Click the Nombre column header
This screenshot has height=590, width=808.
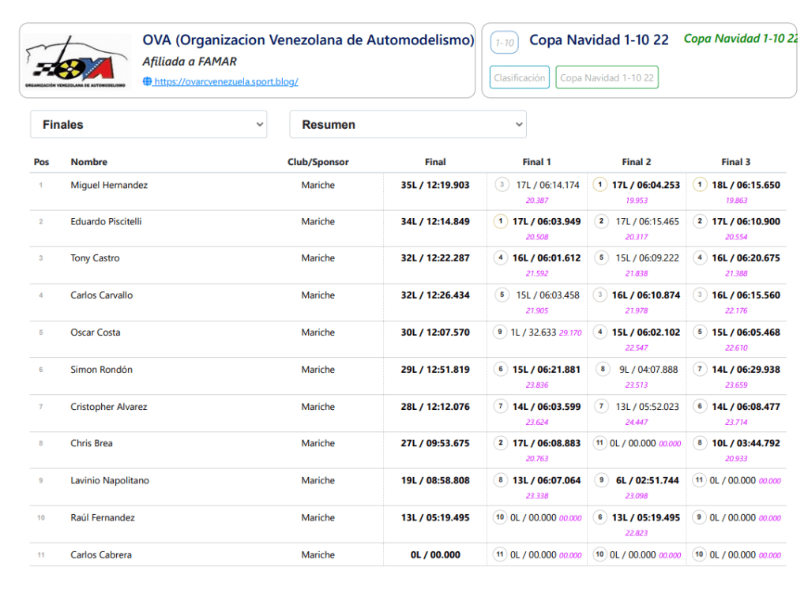pos(89,162)
